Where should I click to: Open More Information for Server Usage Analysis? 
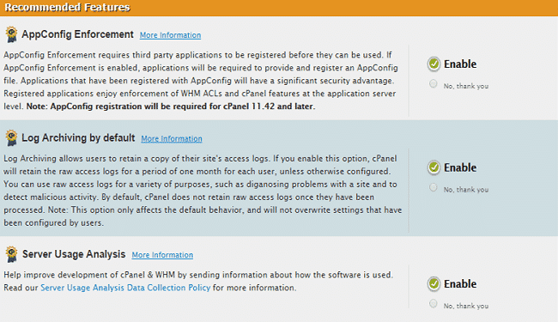coord(162,255)
